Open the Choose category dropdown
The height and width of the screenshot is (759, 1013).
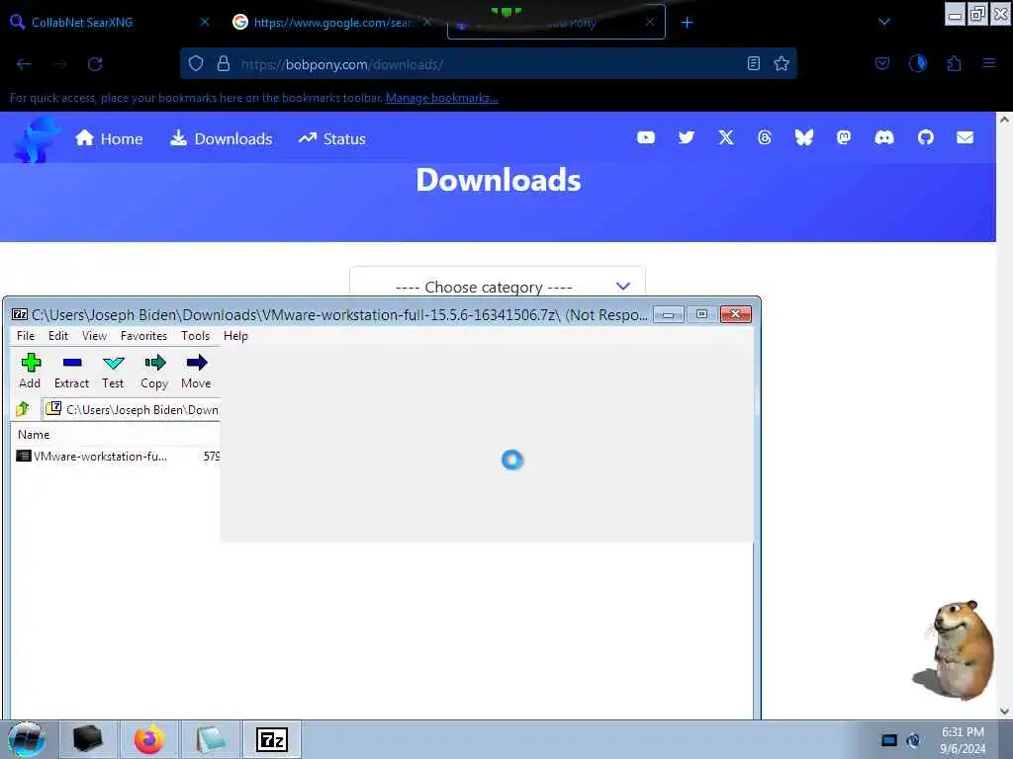point(498,284)
